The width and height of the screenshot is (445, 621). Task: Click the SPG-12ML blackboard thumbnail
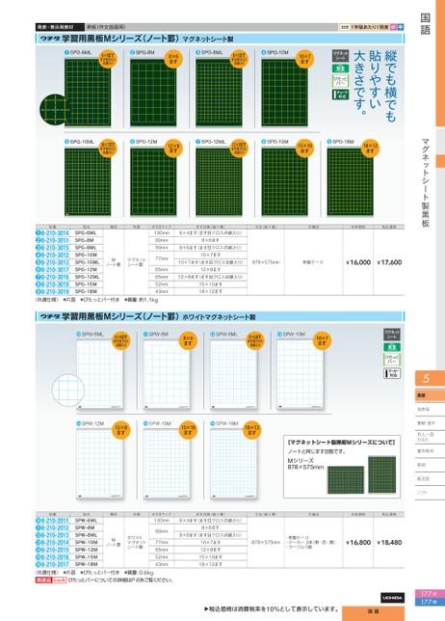click(219, 182)
